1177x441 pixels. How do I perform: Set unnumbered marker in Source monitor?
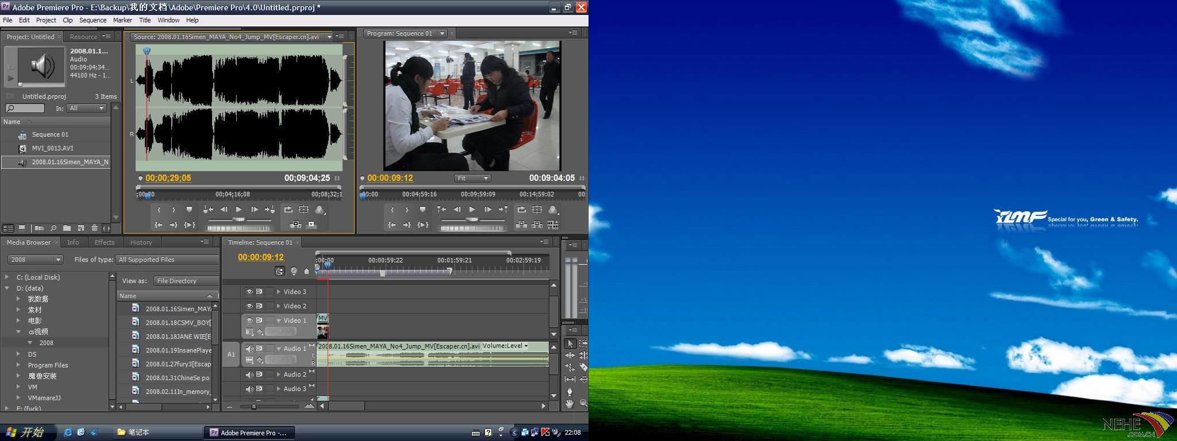(x=189, y=210)
